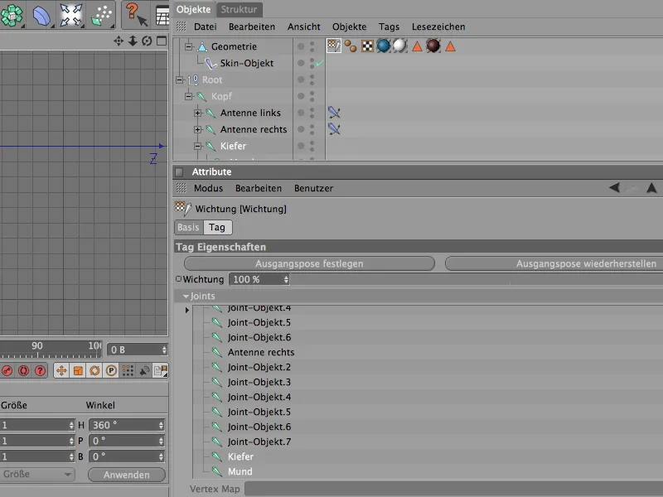
Task: Switch to the Basis tab
Action: pyautogui.click(x=188, y=227)
